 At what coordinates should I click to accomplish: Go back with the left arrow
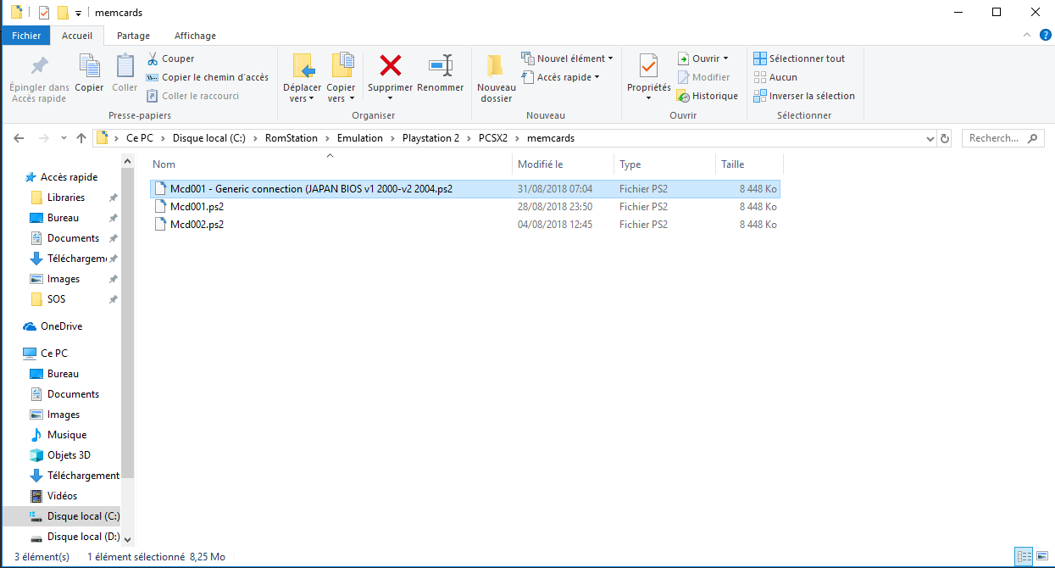pos(19,138)
